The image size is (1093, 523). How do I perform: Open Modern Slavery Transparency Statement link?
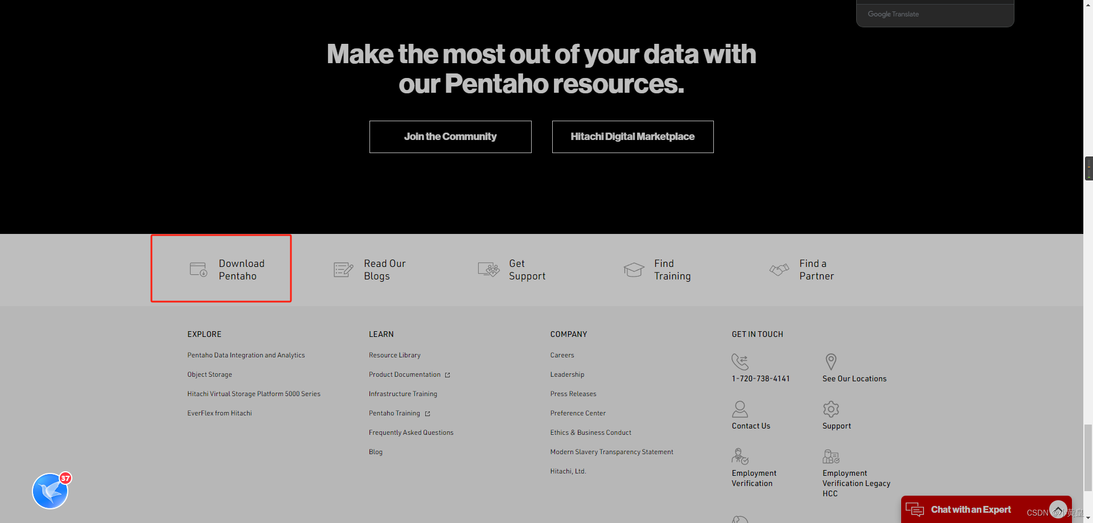(x=611, y=452)
